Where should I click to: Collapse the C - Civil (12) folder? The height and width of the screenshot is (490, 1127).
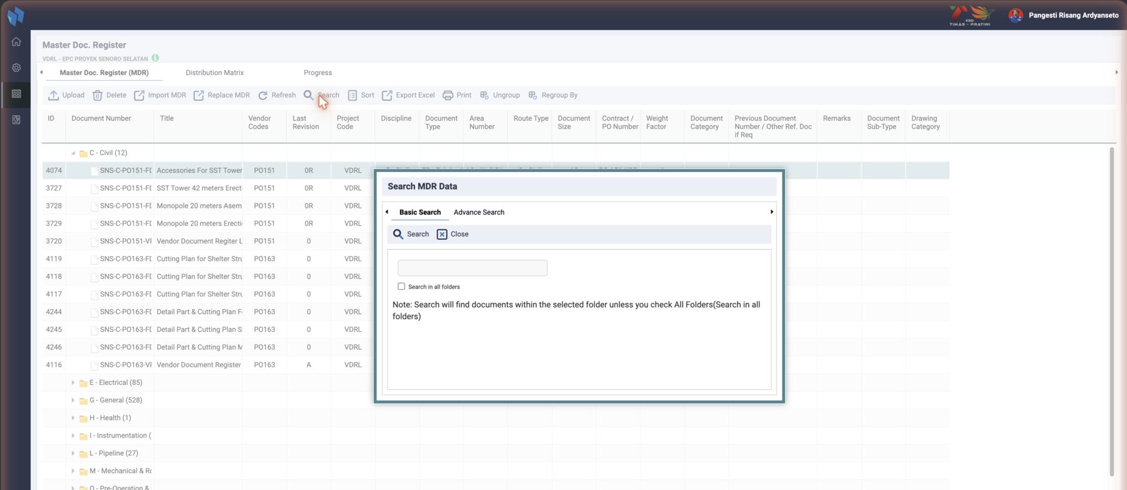[x=73, y=153]
